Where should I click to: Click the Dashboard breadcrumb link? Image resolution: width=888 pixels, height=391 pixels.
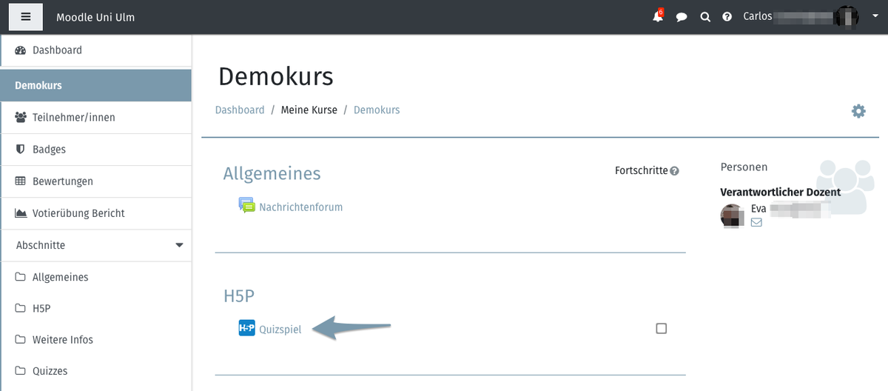[240, 110]
